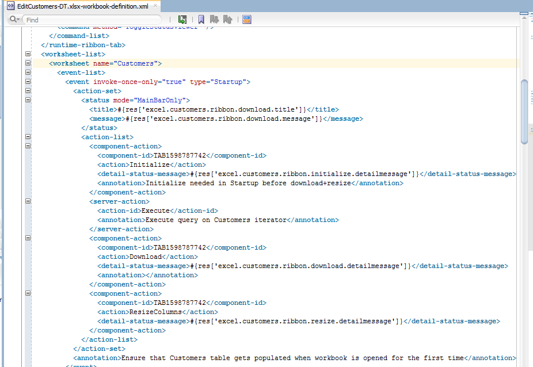
Task: Click "Execute query on Customers iterator" annotation
Action: [x=216, y=220]
